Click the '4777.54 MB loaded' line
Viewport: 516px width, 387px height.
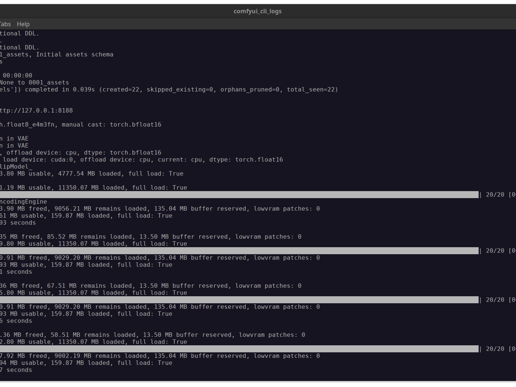(x=92, y=174)
